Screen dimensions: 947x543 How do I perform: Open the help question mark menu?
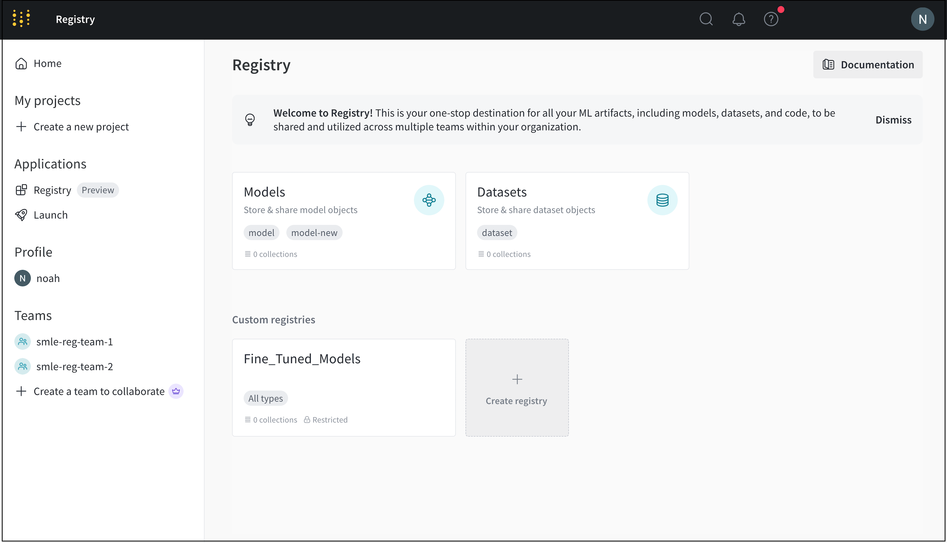pos(771,19)
